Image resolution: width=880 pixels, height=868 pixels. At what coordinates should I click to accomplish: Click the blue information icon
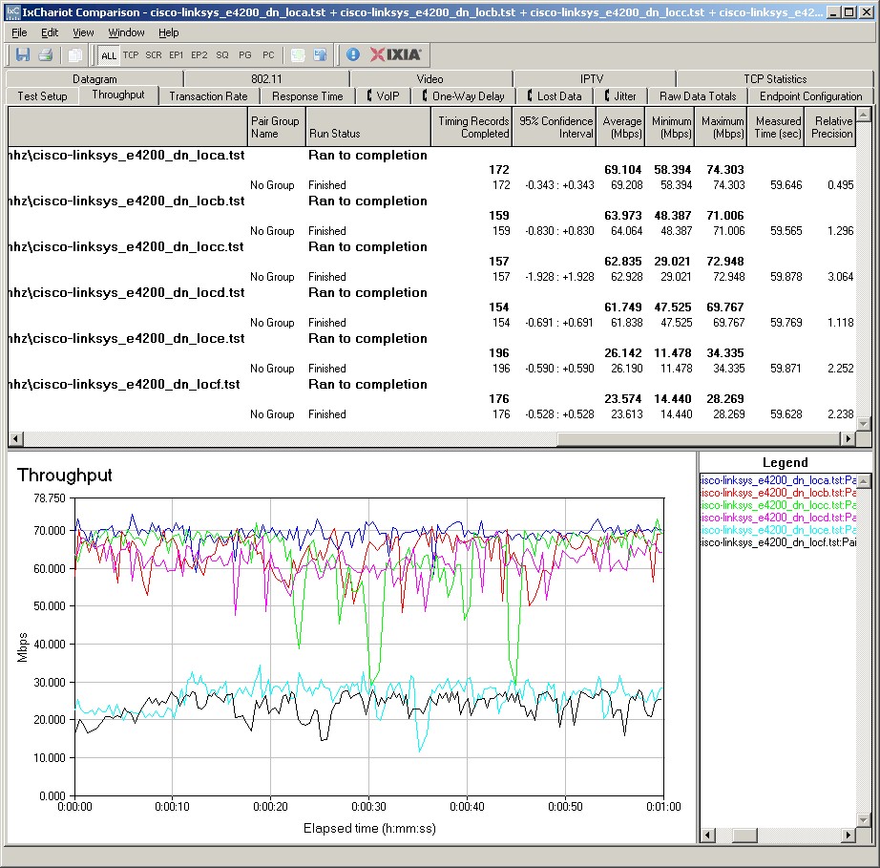click(352, 54)
